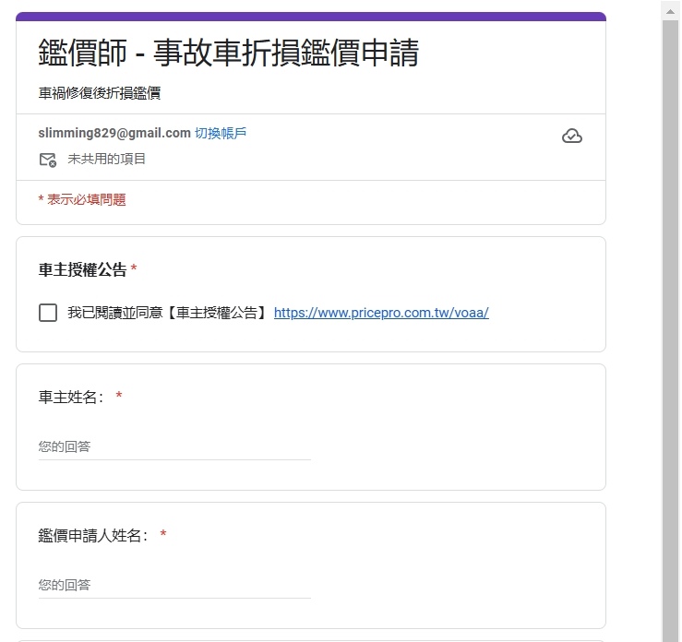Click the 鑑價申請人姓名 question label

coord(93,535)
